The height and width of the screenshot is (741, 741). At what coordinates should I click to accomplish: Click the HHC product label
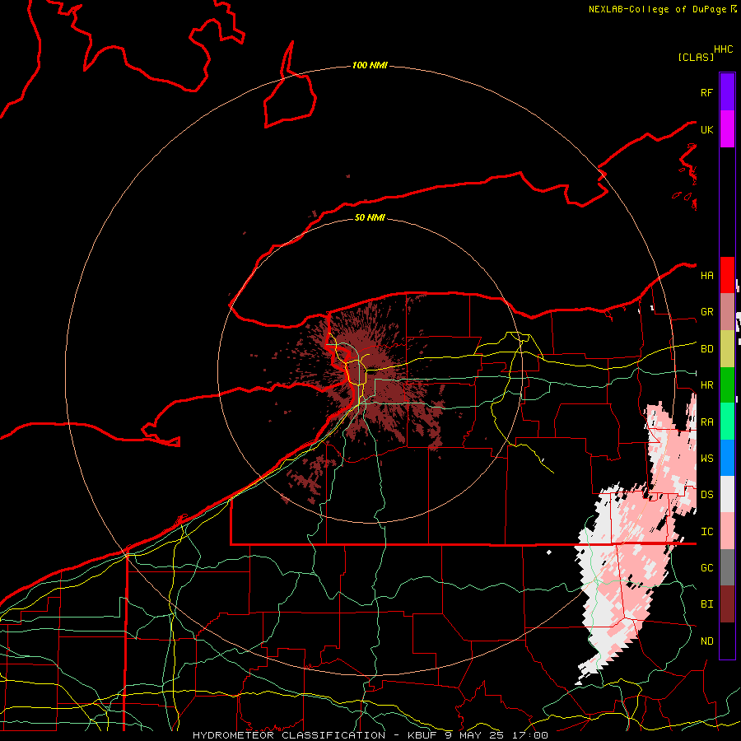coord(724,49)
